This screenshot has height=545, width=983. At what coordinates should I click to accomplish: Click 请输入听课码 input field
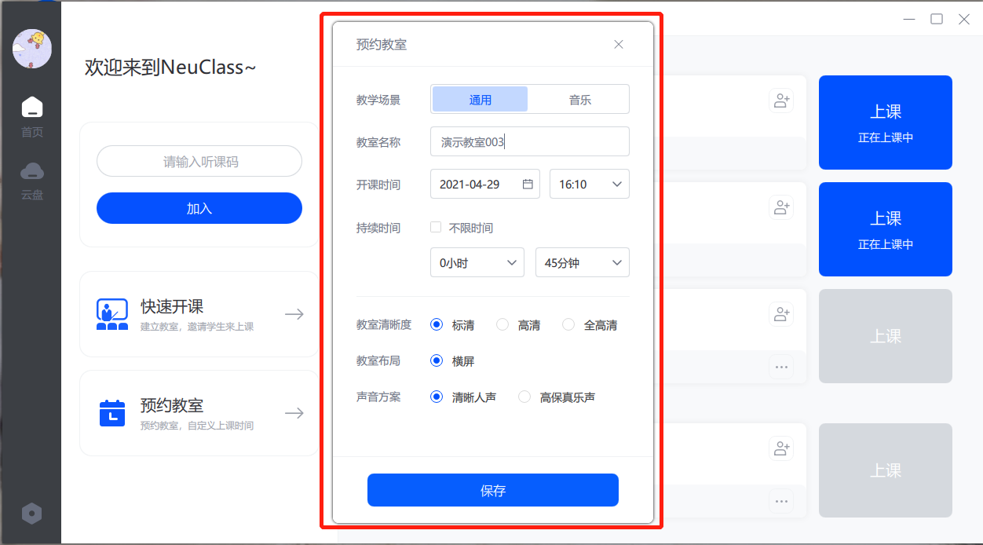[199, 161]
